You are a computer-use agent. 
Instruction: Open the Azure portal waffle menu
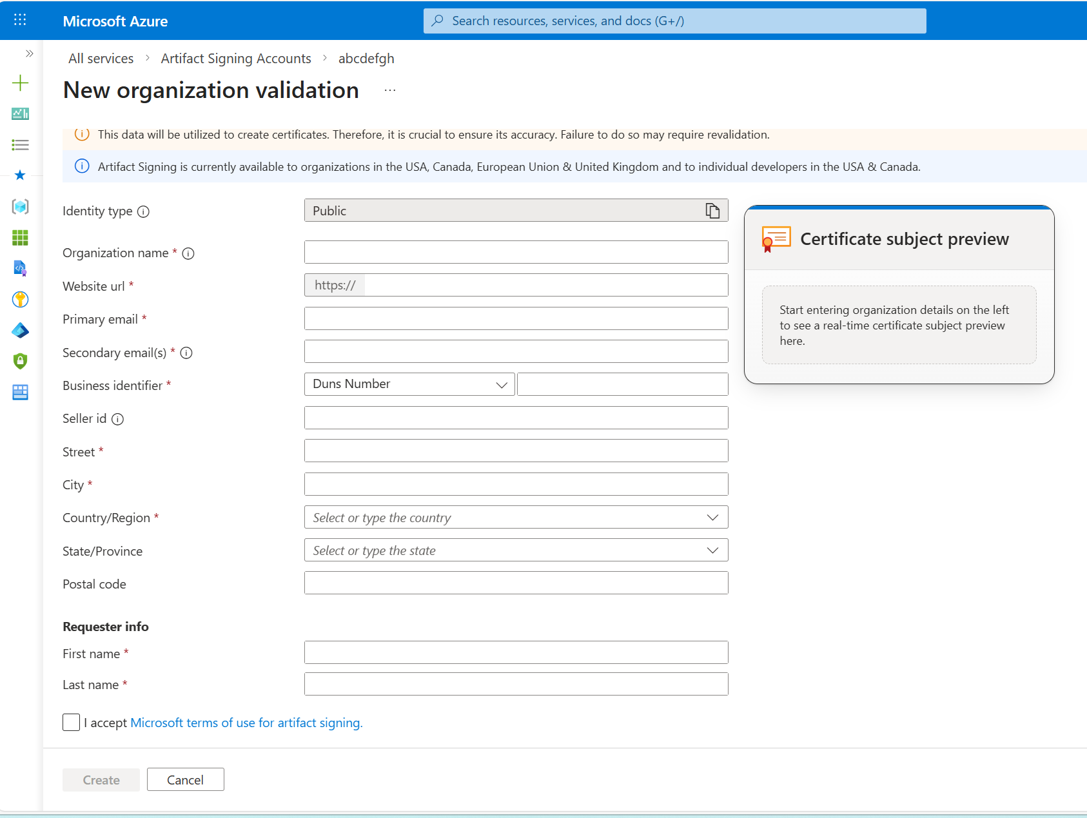(20, 20)
